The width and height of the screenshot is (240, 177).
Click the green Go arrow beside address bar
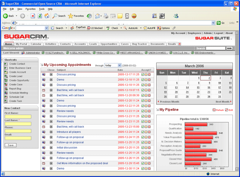tap(218, 23)
